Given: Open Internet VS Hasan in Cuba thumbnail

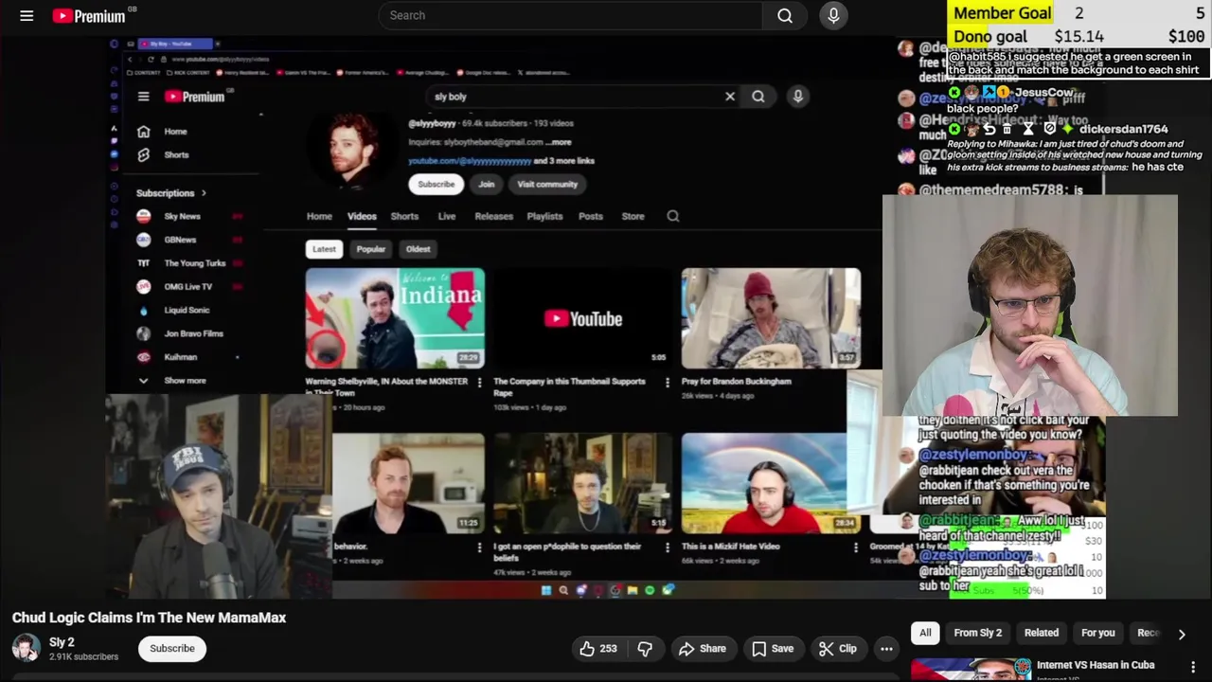Looking at the screenshot, I should click(970, 670).
